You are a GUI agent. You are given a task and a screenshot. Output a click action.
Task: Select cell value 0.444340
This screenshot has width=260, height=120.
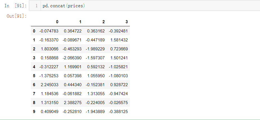pyautogui.click(x=73, y=85)
